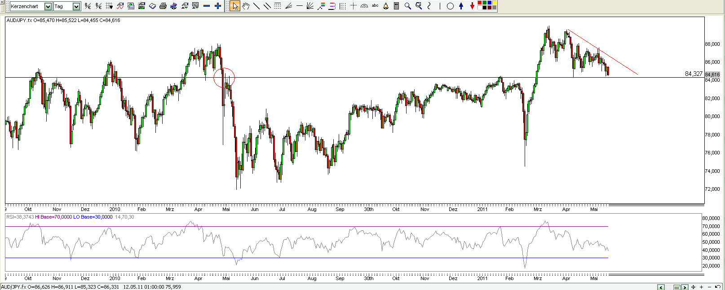The height and width of the screenshot is (290, 725).
Task: Select the arrow pointer tool
Action: click(235, 6)
